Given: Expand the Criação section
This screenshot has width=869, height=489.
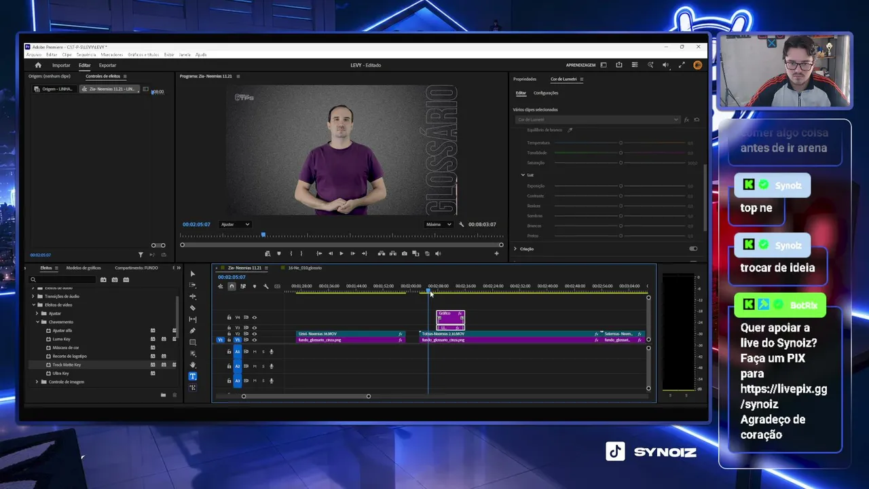Looking at the screenshot, I should coord(515,249).
